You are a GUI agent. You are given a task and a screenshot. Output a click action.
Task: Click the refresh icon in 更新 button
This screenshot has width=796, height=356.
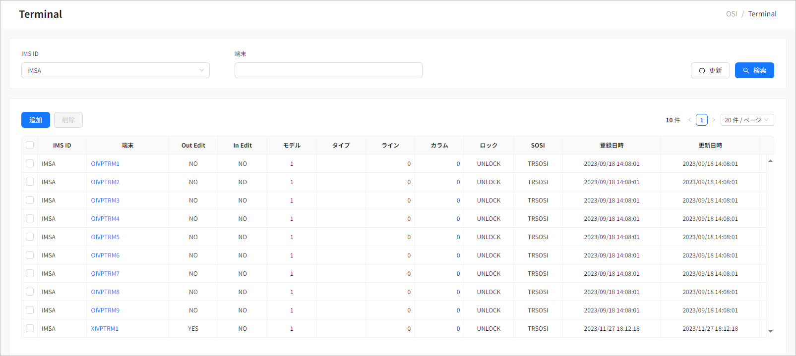click(x=702, y=71)
